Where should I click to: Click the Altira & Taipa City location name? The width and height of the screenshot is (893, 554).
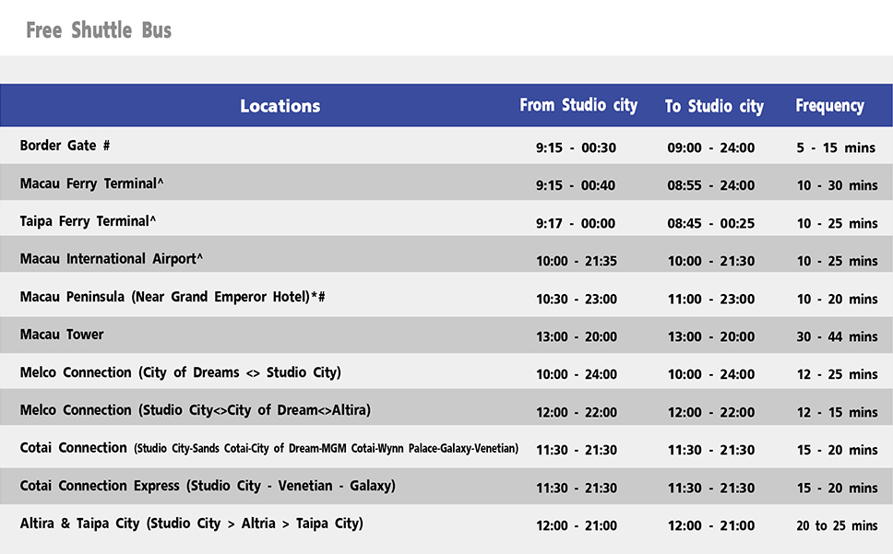191,524
